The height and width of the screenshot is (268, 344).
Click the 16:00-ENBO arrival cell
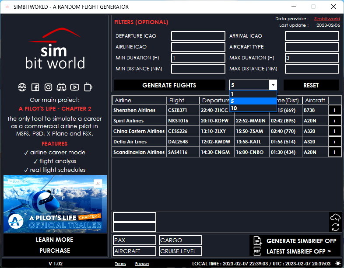[252, 152]
